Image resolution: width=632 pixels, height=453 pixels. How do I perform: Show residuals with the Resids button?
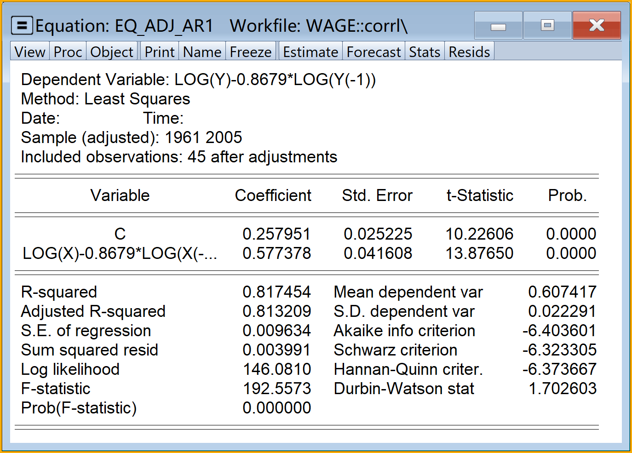469,52
